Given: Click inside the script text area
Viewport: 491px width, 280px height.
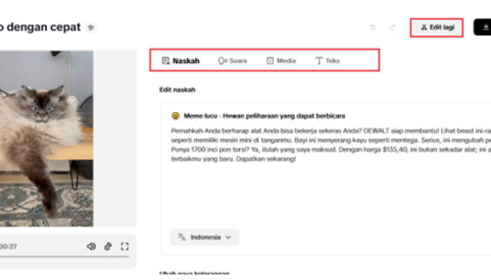Looking at the screenshot, I should [330, 189].
